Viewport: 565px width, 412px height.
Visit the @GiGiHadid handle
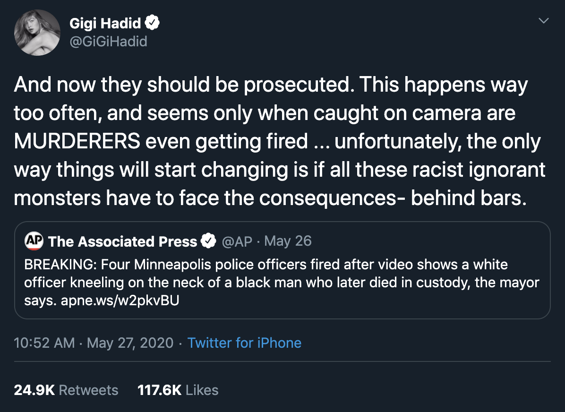click(108, 42)
